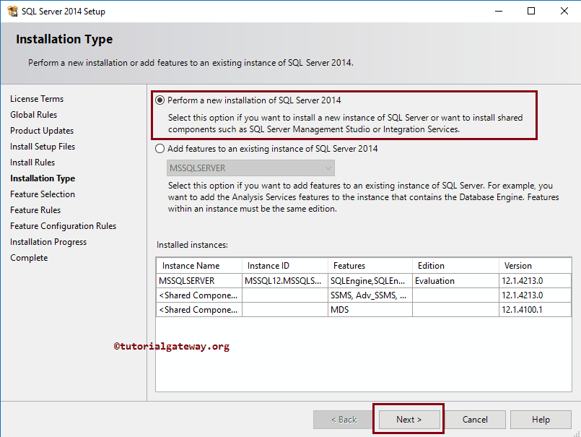This screenshot has height=437, width=581.
Task: Click the SQL Server setup icon in title bar
Action: tap(12, 11)
